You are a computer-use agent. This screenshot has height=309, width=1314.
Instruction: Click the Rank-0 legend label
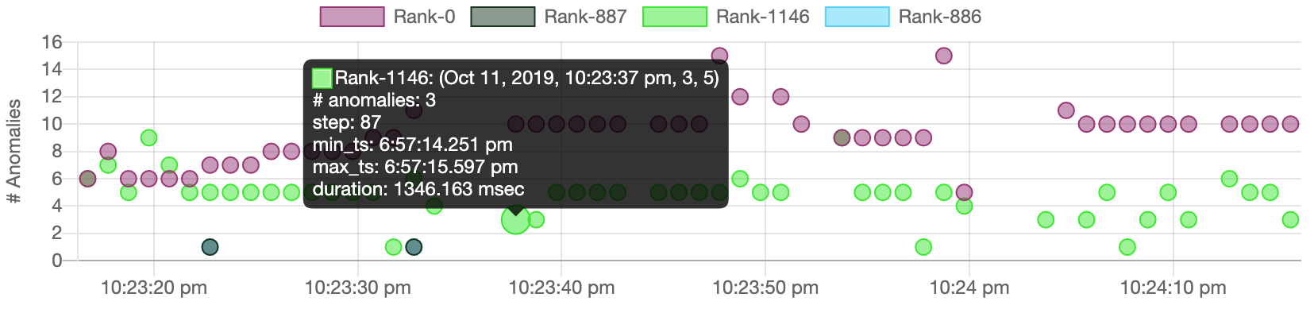pos(424,17)
